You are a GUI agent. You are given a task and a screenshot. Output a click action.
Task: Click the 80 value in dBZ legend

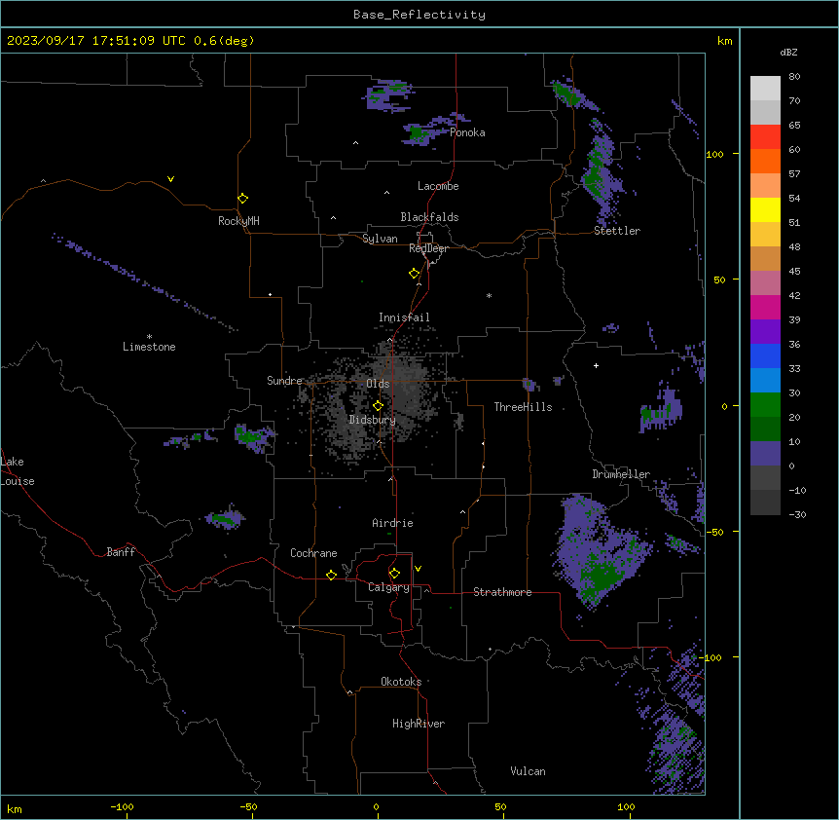794,77
